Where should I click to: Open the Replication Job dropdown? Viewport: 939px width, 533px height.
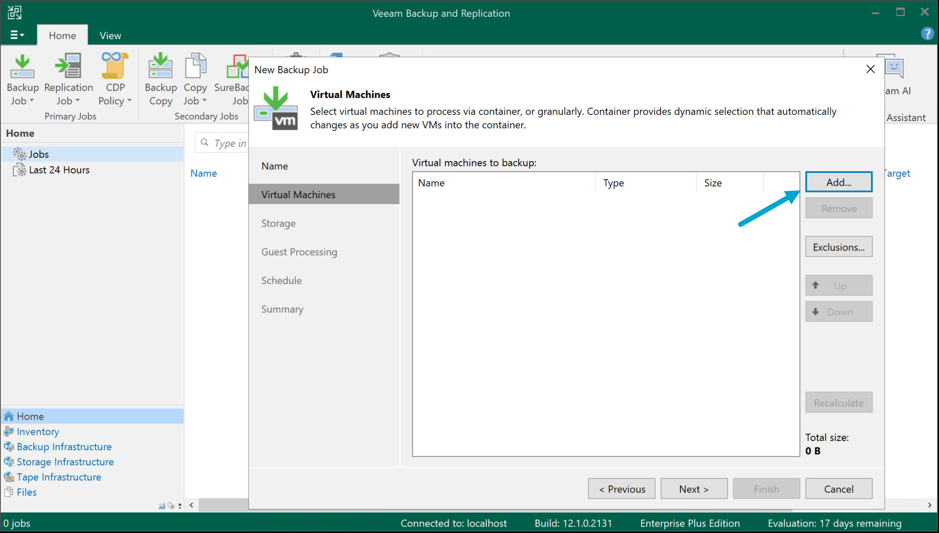[78, 101]
